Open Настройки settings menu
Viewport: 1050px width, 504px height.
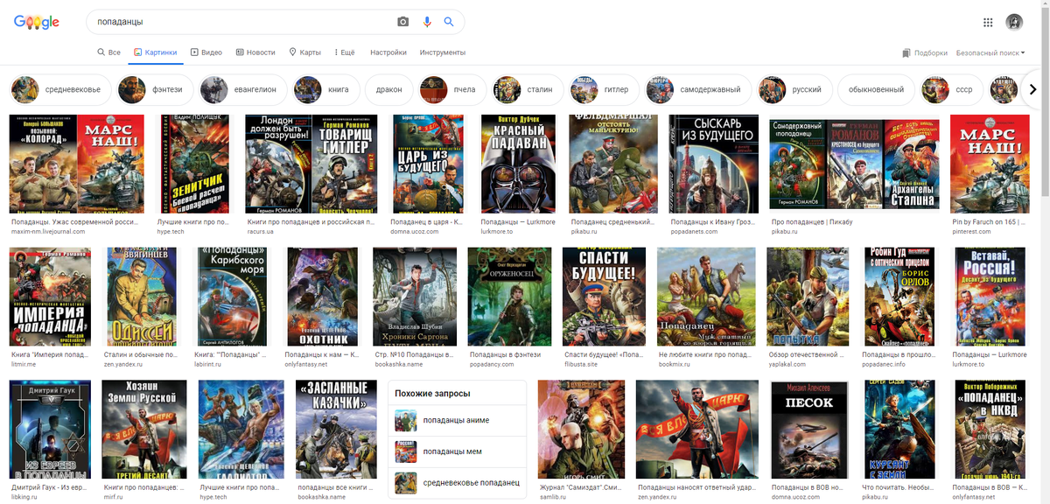click(388, 52)
